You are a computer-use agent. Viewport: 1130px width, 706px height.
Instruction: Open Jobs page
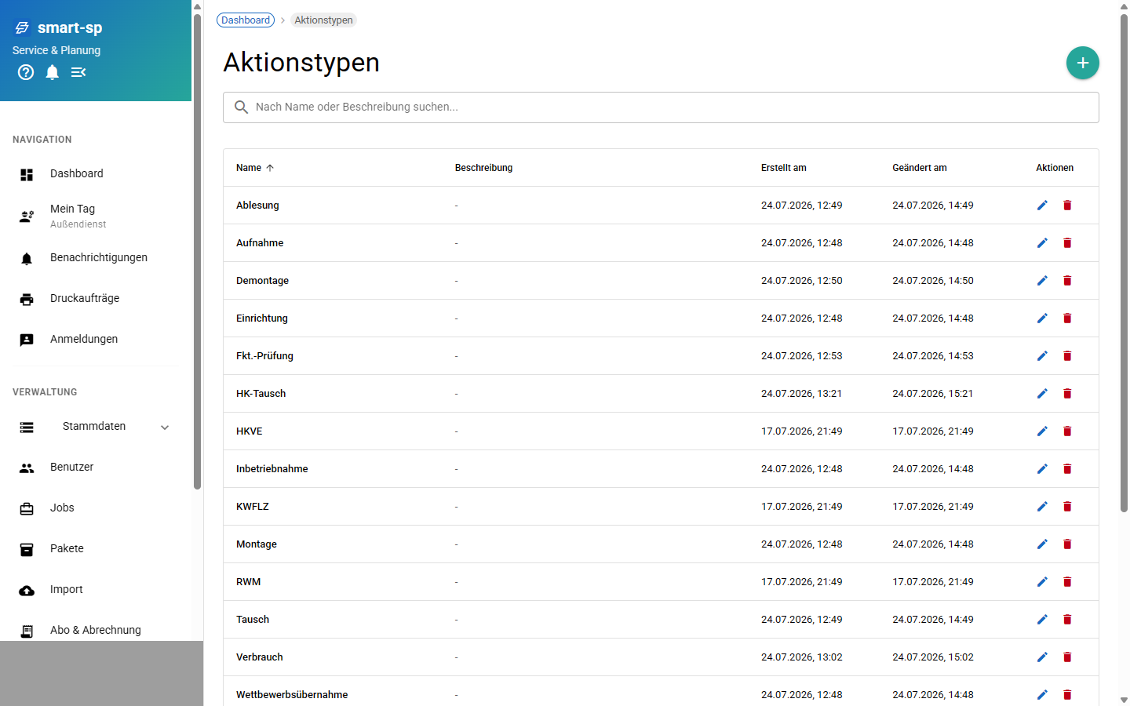[x=96, y=508]
